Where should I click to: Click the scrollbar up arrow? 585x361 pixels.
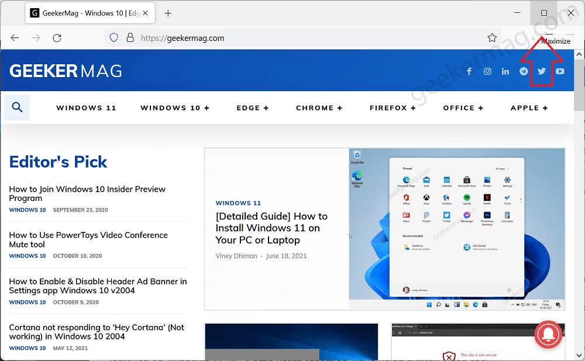[x=579, y=54]
